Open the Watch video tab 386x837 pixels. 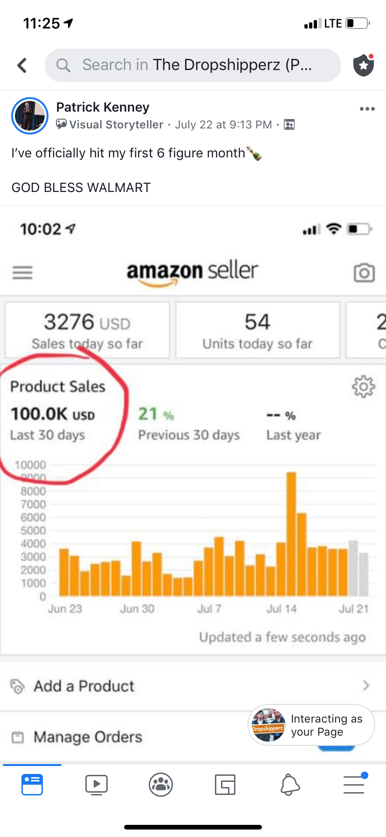point(96,785)
